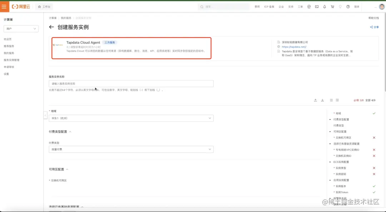Open the help question mark icon
386x212 pixels.
tap(348, 7)
